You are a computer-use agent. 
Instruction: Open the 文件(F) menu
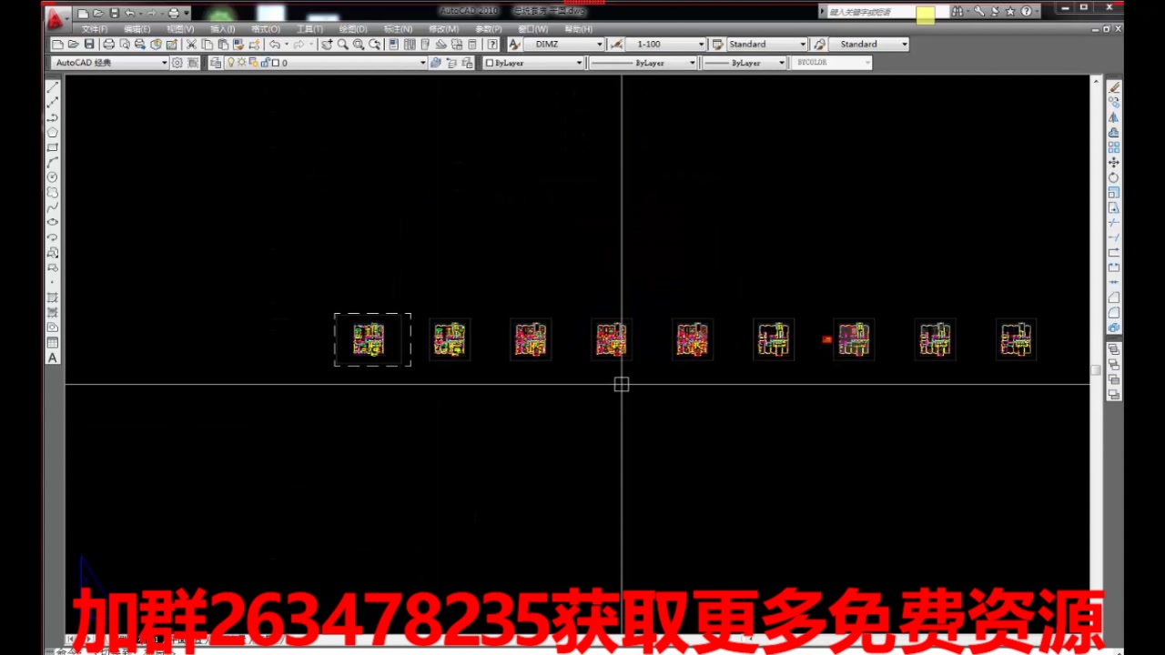[95, 29]
